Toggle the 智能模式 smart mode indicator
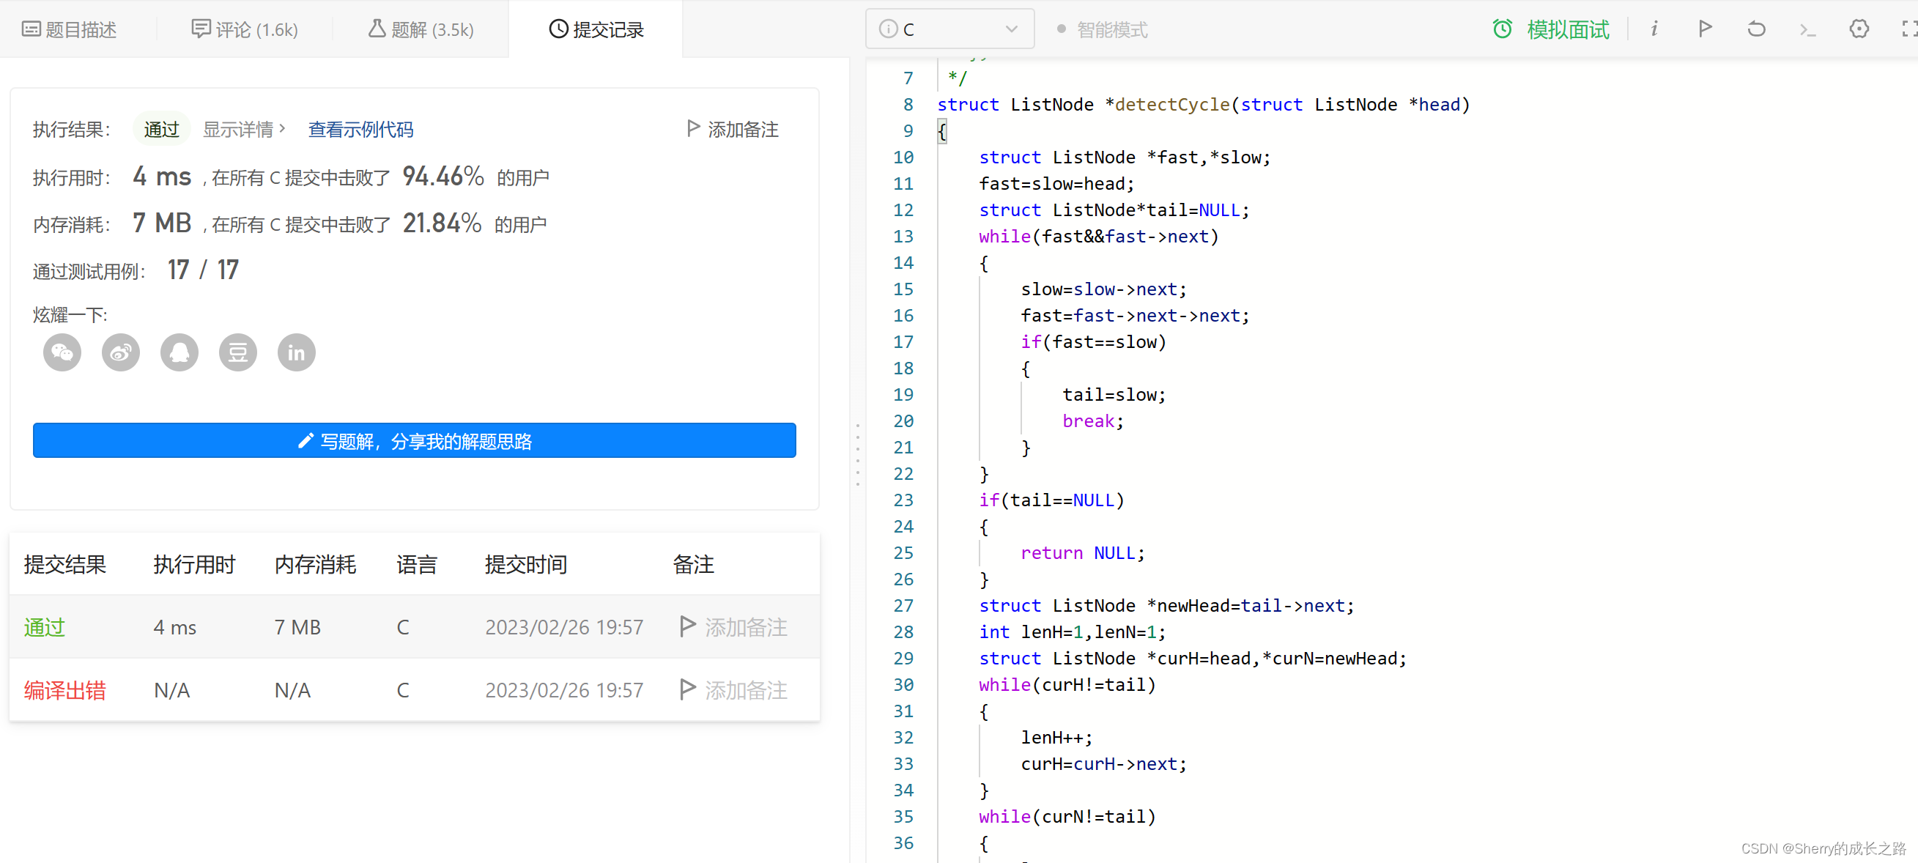1918x863 pixels. [1102, 30]
